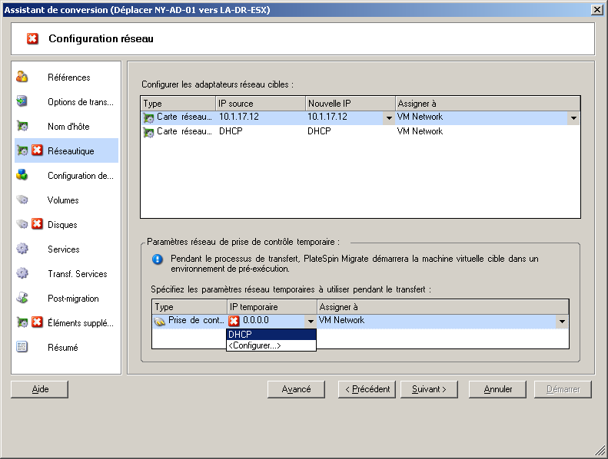Click the Transf. Services gear icon
Screen dimensions: 608x459
[x=22, y=273]
